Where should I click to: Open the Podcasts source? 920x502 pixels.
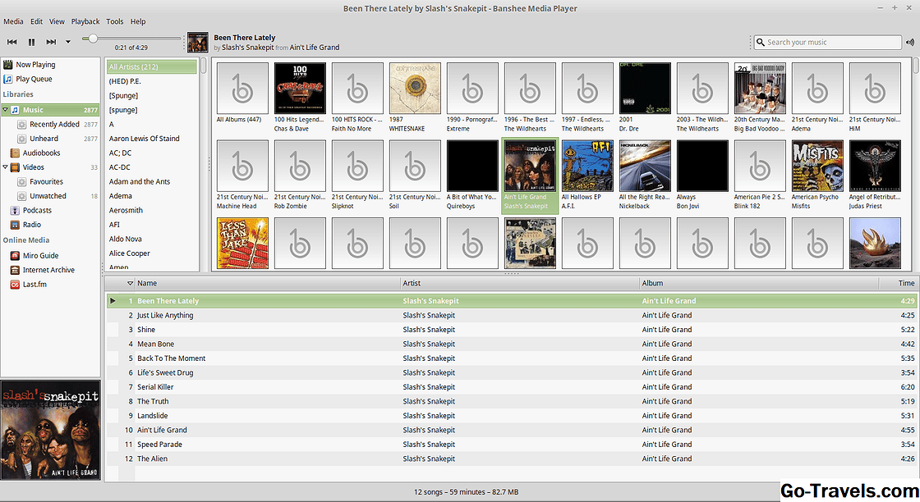tap(37, 211)
